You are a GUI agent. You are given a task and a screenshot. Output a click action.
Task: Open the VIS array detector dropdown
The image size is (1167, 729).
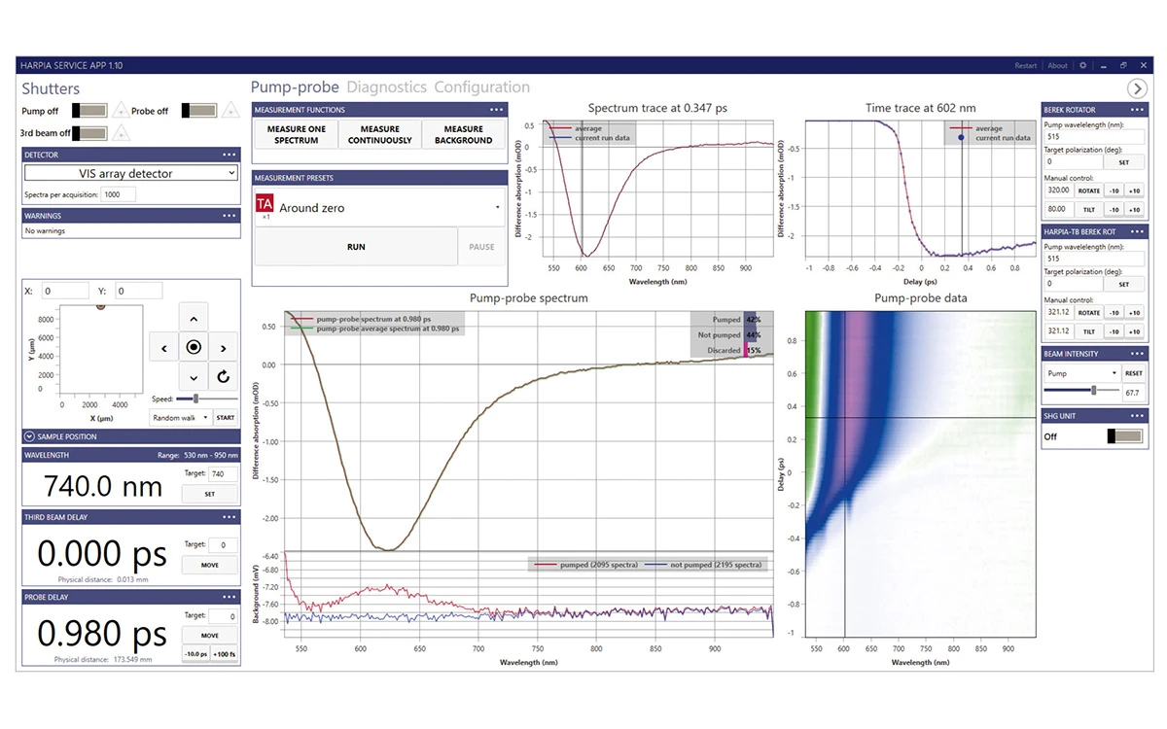pos(131,173)
